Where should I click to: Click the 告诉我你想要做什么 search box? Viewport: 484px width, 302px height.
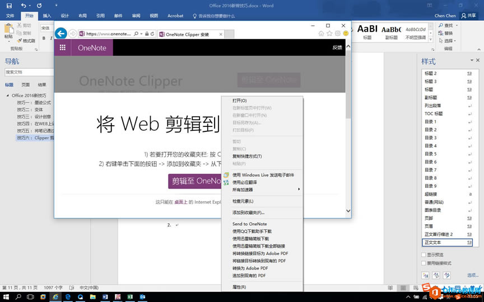(214, 16)
